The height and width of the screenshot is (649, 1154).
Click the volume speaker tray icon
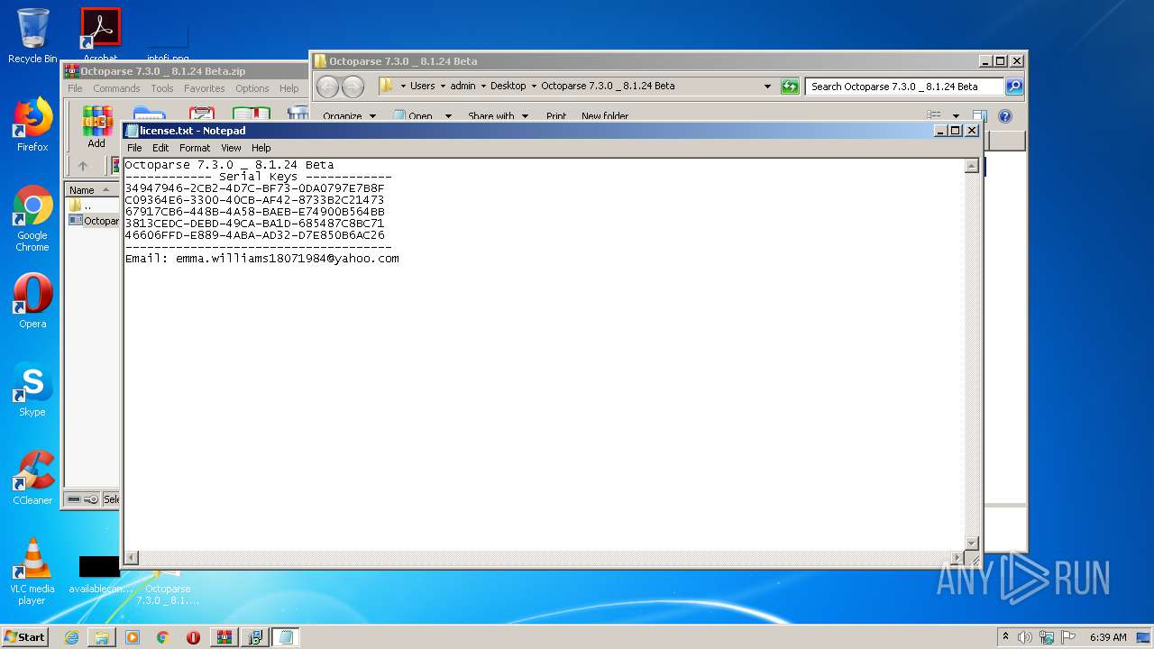(x=1025, y=637)
